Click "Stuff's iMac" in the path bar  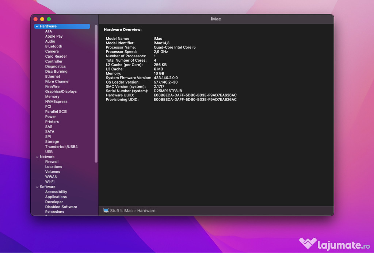point(121,211)
